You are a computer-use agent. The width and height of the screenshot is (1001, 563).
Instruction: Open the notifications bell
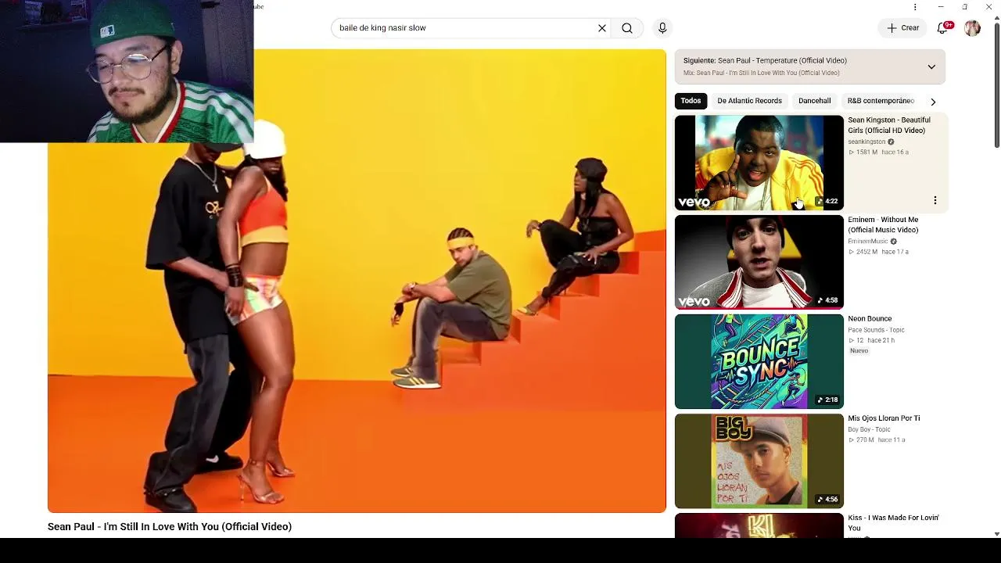[x=943, y=28]
